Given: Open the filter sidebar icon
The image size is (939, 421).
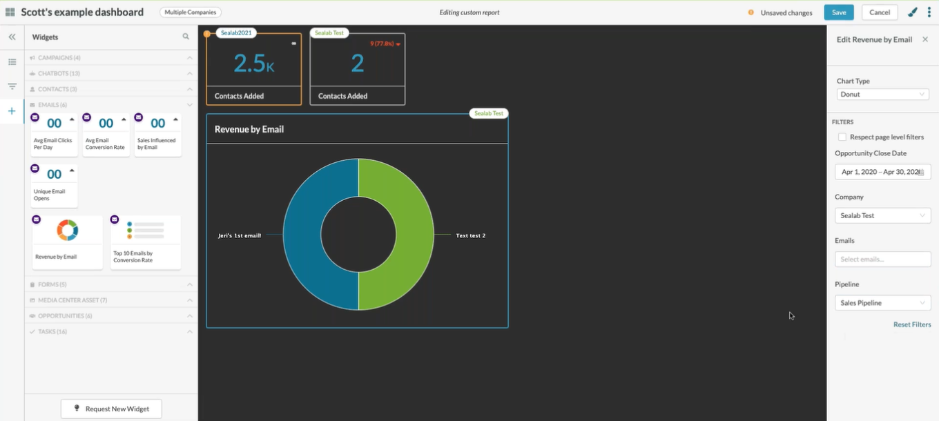Looking at the screenshot, I should click(12, 86).
